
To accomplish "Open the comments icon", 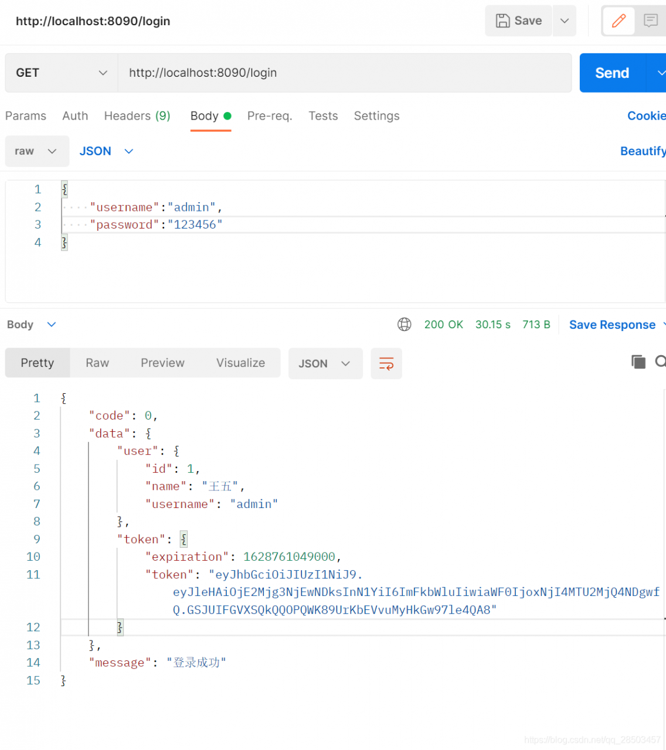I will click(650, 21).
